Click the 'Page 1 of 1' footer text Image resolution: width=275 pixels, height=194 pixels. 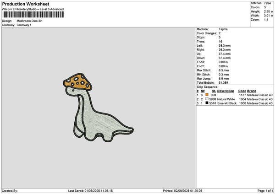[265, 191]
